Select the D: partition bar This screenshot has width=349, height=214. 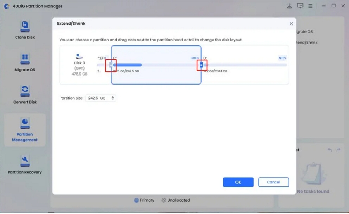(245, 65)
